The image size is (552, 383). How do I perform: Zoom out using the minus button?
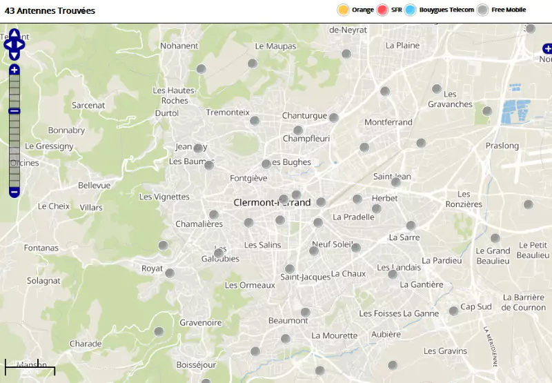coord(14,192)
